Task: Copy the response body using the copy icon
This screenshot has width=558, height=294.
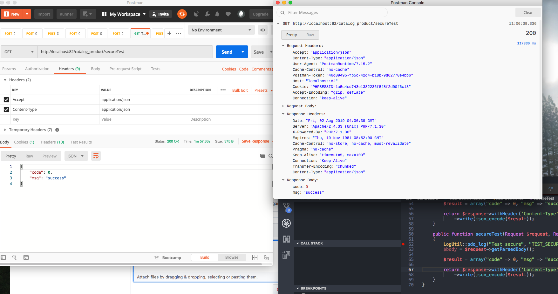Action: click(x=262, y=156)
